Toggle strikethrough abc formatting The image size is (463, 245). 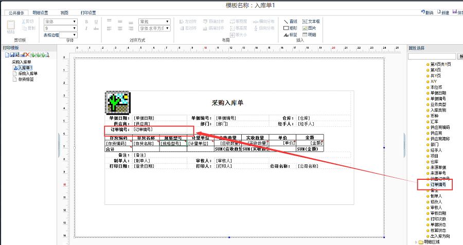pyautogui.click(x=96, y=29)
